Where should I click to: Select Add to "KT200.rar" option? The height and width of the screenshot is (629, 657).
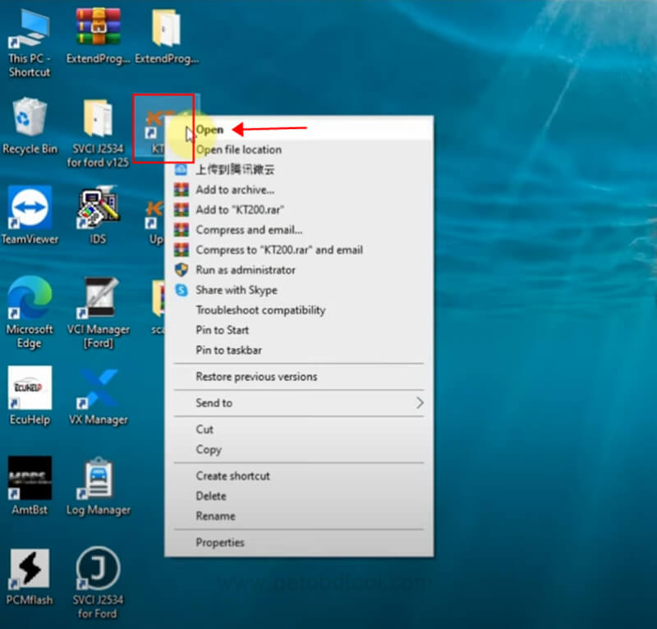click(x=240, y=210)
